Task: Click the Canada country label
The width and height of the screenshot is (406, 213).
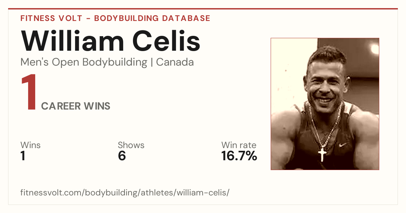Action: [x=175, y=62]
